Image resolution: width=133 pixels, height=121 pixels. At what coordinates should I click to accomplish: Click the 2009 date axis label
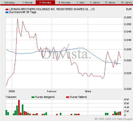[12, 91]
